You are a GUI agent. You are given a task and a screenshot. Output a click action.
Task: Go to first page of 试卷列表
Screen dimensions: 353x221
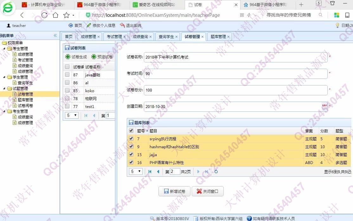click(x=86, y=116)
